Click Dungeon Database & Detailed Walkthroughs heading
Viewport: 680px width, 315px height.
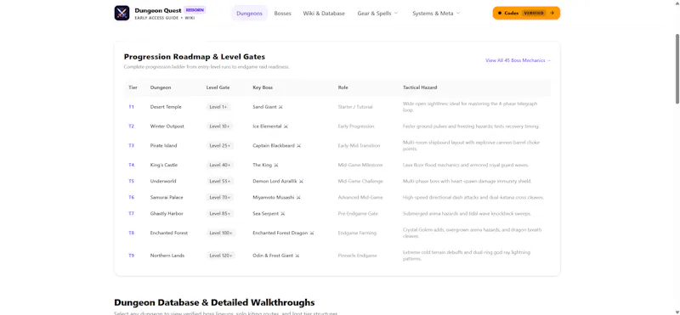click(214, 302)
